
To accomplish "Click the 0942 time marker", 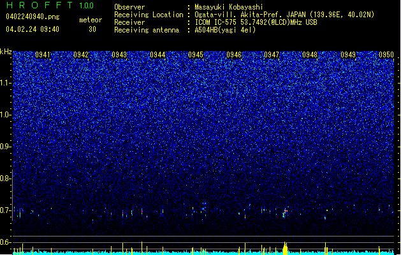I will click(x=81, y=55).
